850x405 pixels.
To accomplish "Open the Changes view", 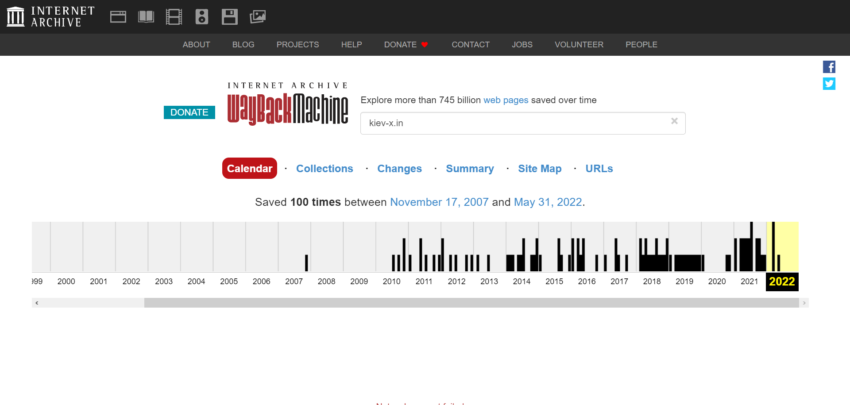I will click(399, 169).
